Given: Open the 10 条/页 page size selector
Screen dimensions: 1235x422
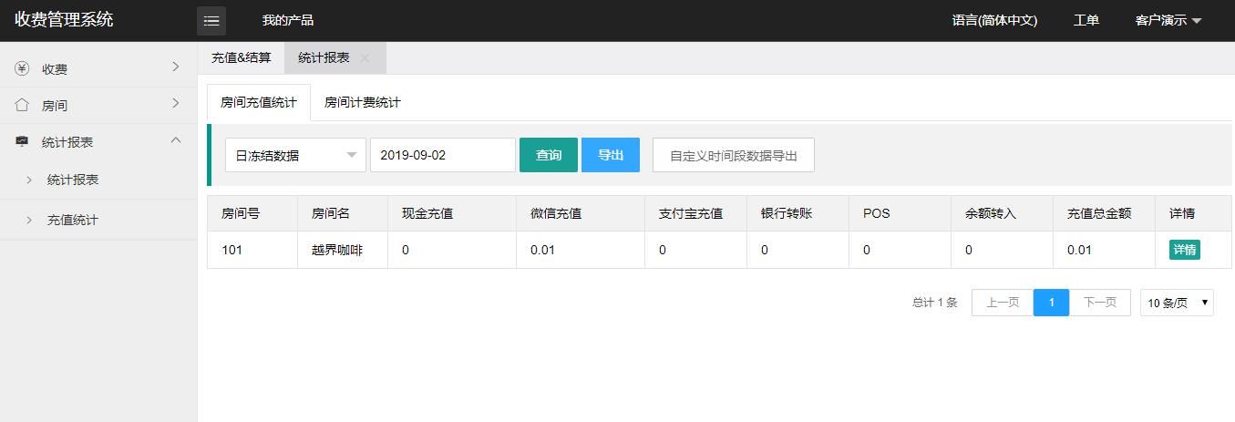Looking at the screenshot, I should [1177, 303].
